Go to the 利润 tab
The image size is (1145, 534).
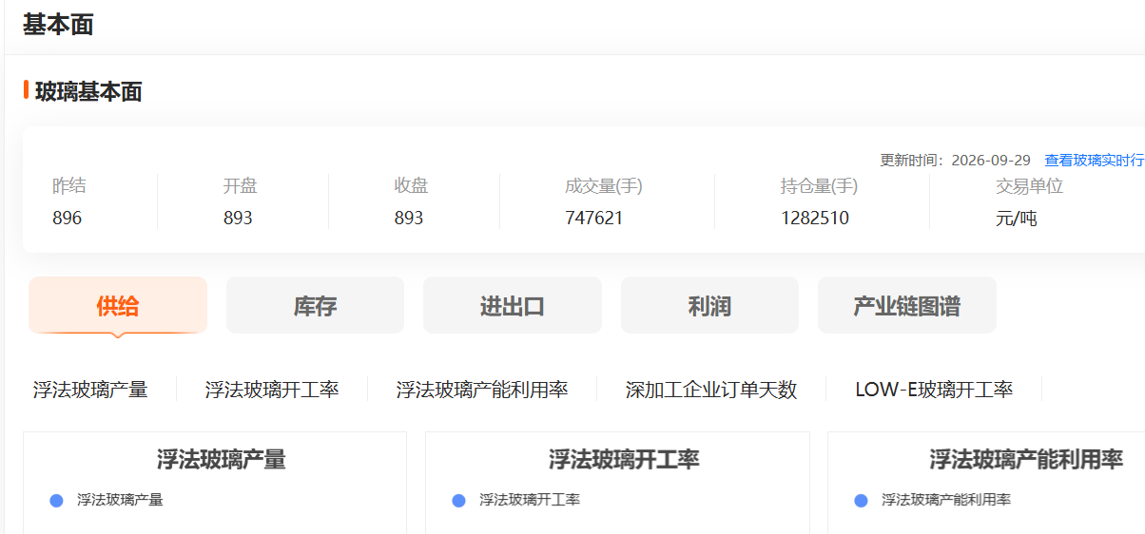[x=709, y=305]
